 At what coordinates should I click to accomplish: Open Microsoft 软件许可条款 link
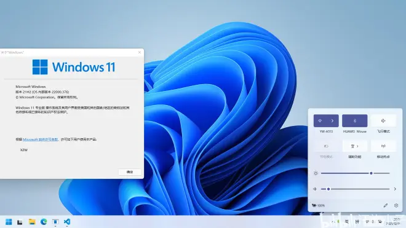point(41,140)
